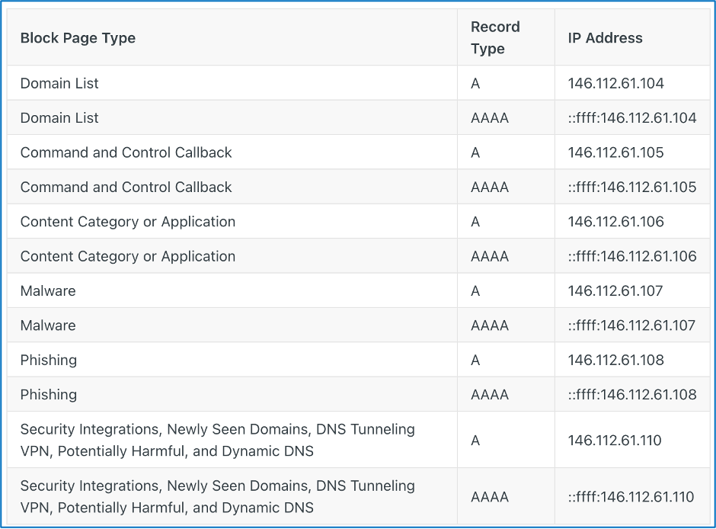Select "Malware" in the A-record row
This screenshot has height=529, width=716.
(48, 291)
